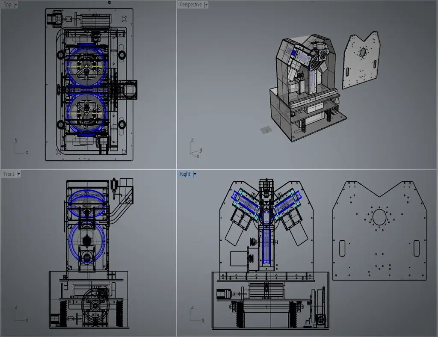The height and width of the screenshot is (337, 438).
Task: Expand the Perspective viewport menu arrow
Action: coord(206,5)
